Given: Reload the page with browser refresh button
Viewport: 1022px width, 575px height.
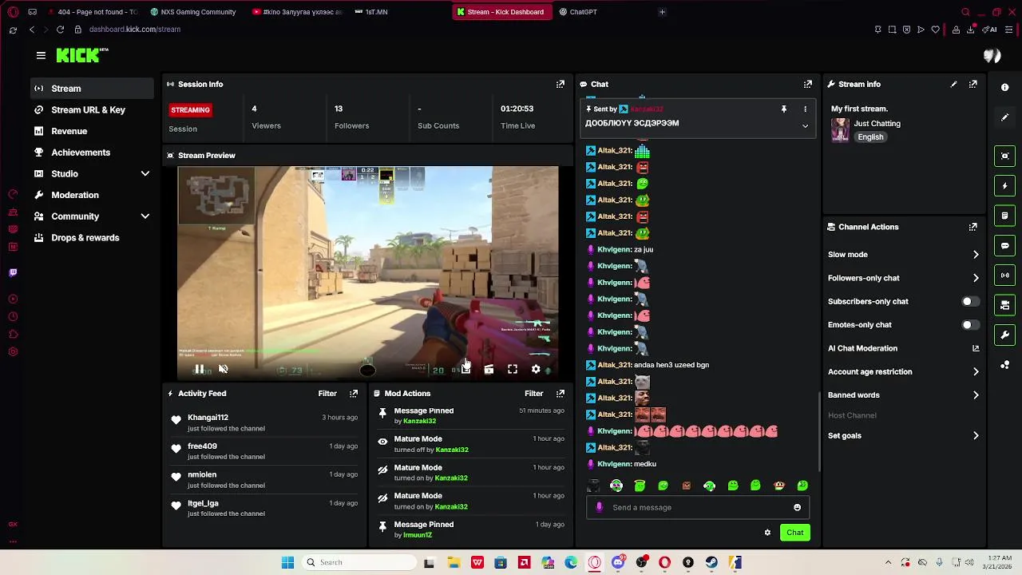Looking at the screenshot, I should click(60, 30).
